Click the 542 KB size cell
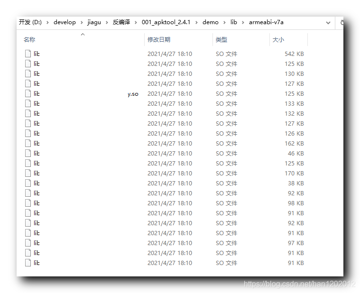 coord(294,54)
